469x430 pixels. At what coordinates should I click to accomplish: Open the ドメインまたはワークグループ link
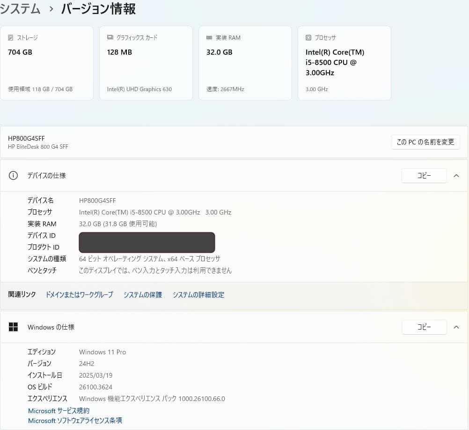[79, 294]
